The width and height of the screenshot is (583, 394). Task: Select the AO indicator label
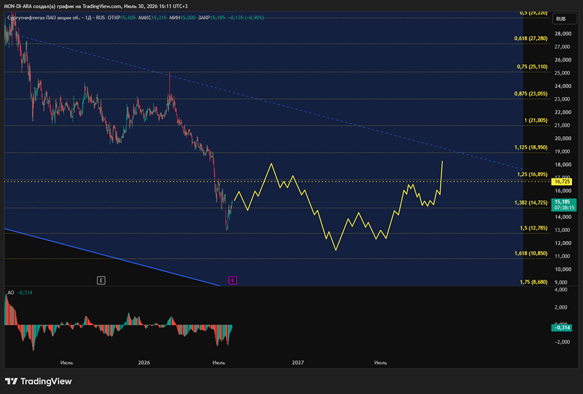tap(10, 293)
